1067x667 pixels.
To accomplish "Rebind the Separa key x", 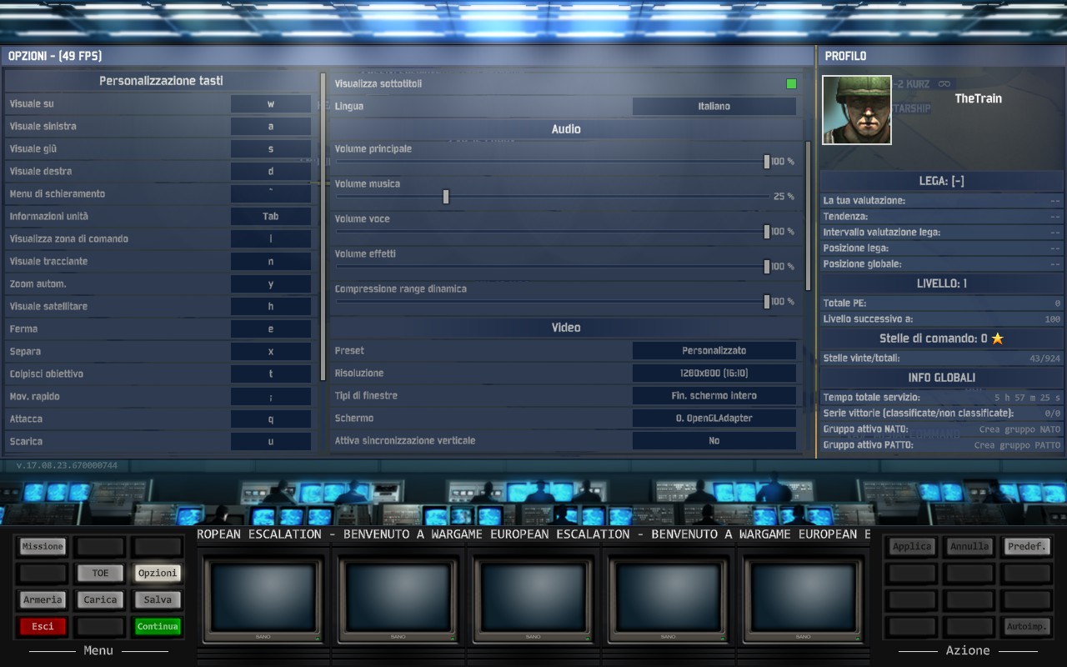I will point(271,352).
